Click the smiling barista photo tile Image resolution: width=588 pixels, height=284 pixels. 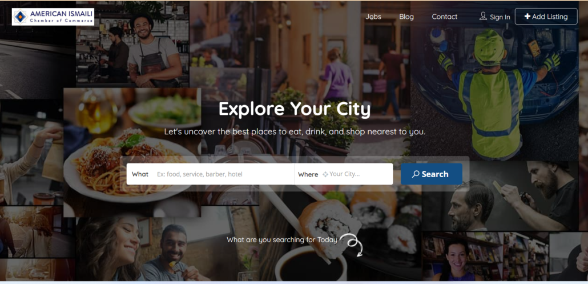click(x=132, y=44)
